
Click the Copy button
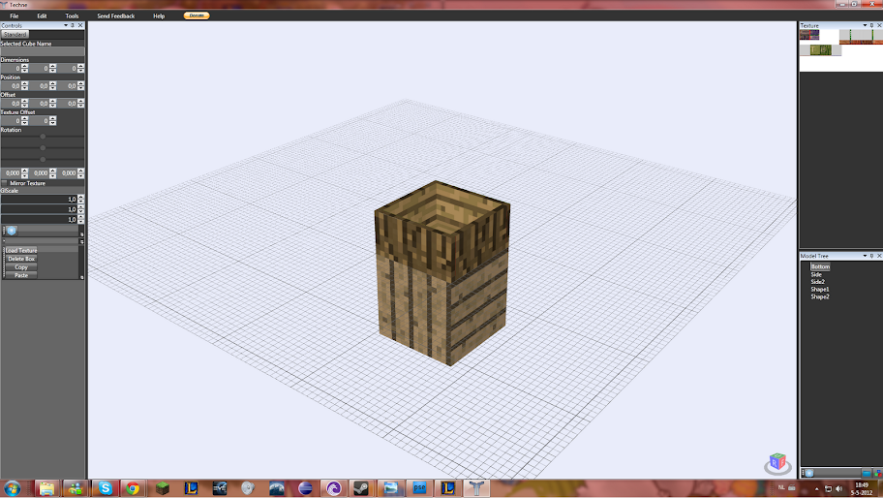[x=21, y=267]
